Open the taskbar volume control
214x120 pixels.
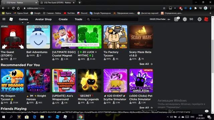click(x=172, y=117)
